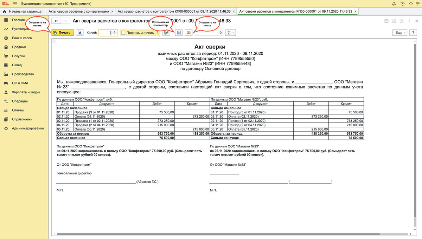Screen dimensions: 422x239
Task: Click the question mark next to Подпись и печать
Action: (x=157, y=33)
